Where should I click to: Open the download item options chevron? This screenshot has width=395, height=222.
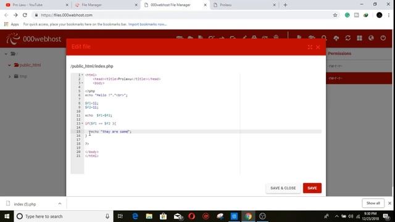[60, 203]
